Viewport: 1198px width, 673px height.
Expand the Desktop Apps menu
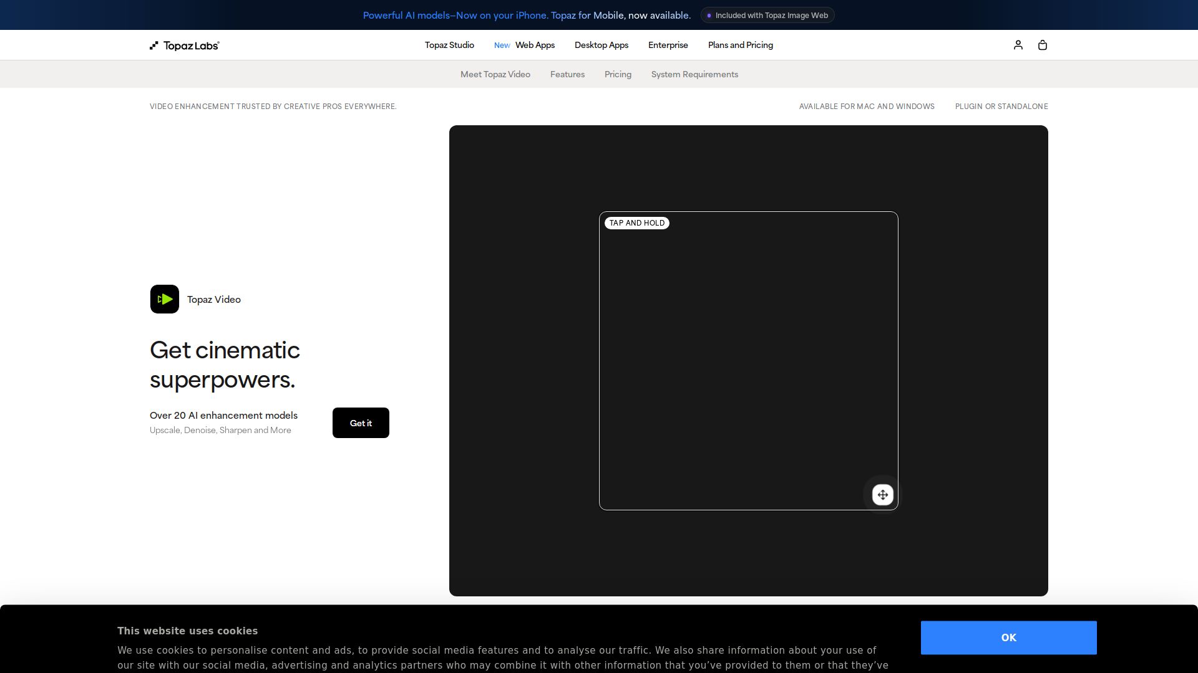click(x=601, y=45)
